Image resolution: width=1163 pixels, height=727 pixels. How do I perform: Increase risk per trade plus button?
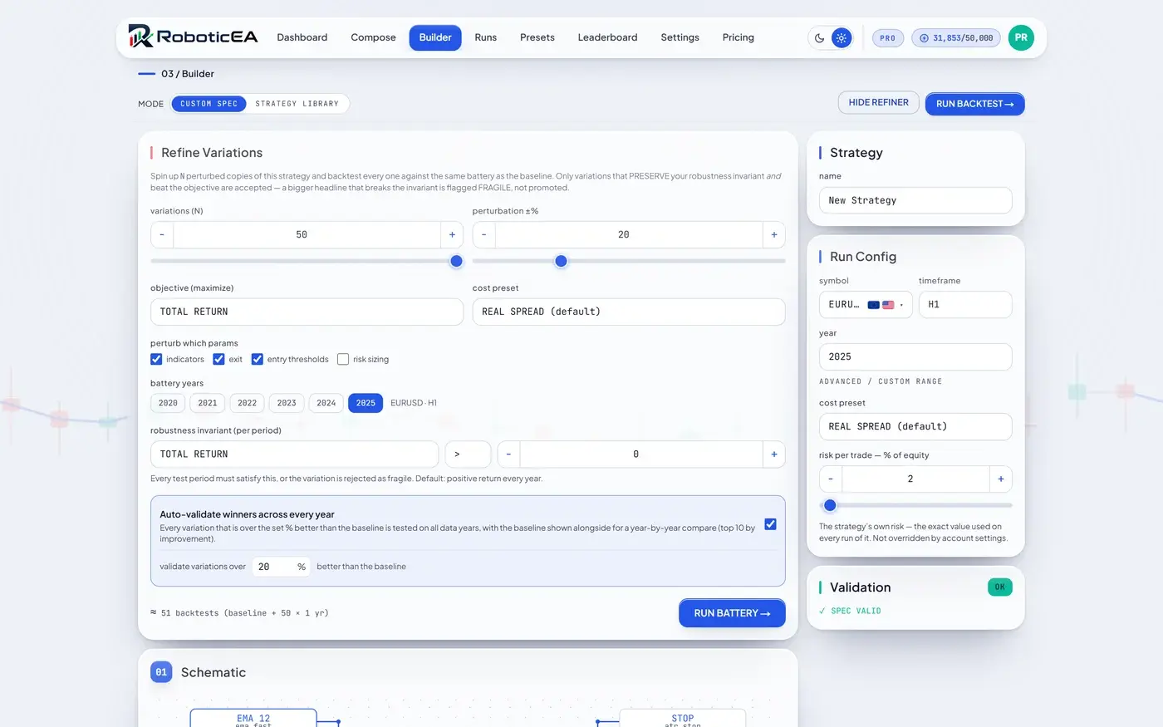[x=1001, y=479]
